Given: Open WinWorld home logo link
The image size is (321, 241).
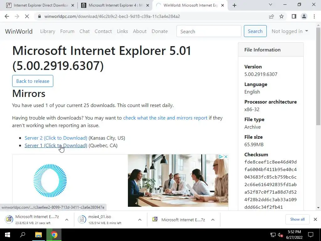Looking at the screenshot, I should point(19,31).
